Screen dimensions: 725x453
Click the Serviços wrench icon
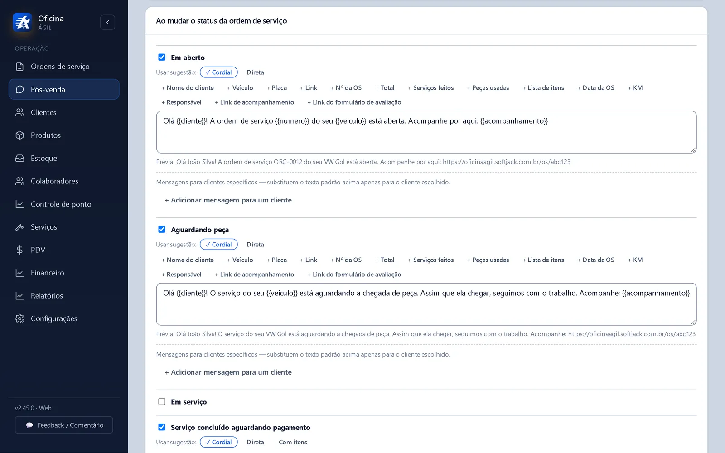19,227
